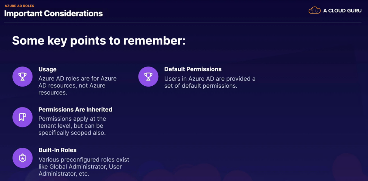Select the Important Considerations slide title
This screenshot has height=181, width=368.
point(53,13)
